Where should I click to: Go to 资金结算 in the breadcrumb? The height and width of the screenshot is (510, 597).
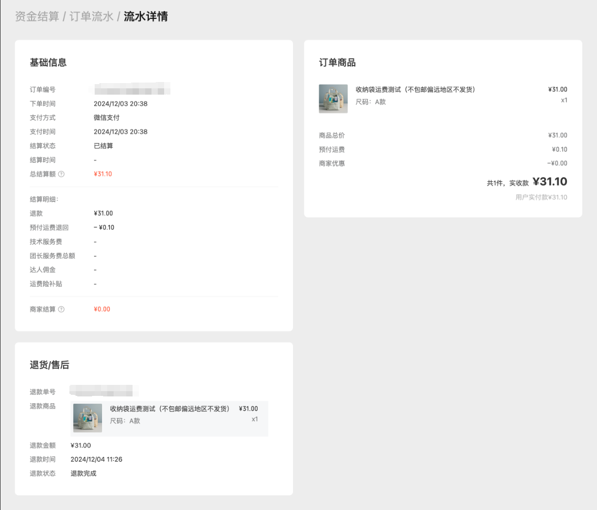[x=37, y=16]
